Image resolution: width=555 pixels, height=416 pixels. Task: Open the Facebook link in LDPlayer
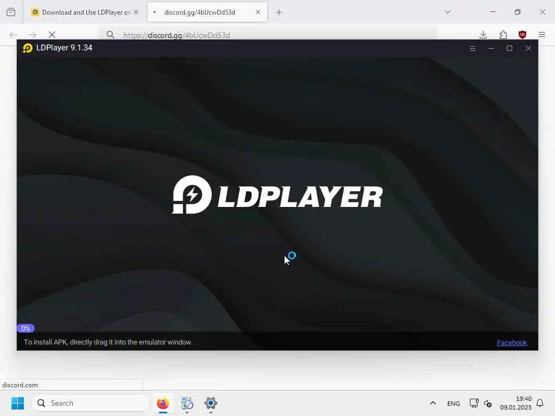tap(512, 342)
